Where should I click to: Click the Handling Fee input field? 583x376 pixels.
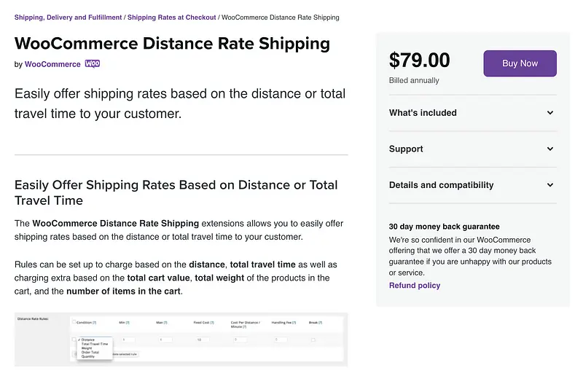tap(280, 340)
